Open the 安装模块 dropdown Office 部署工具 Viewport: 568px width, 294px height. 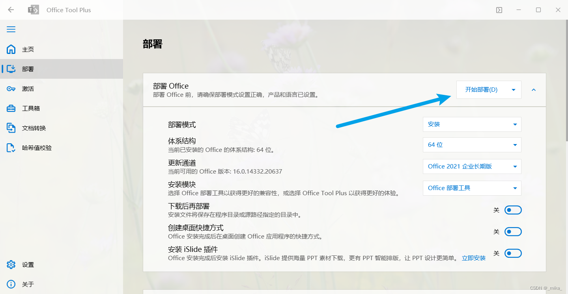tap(472, 188)
